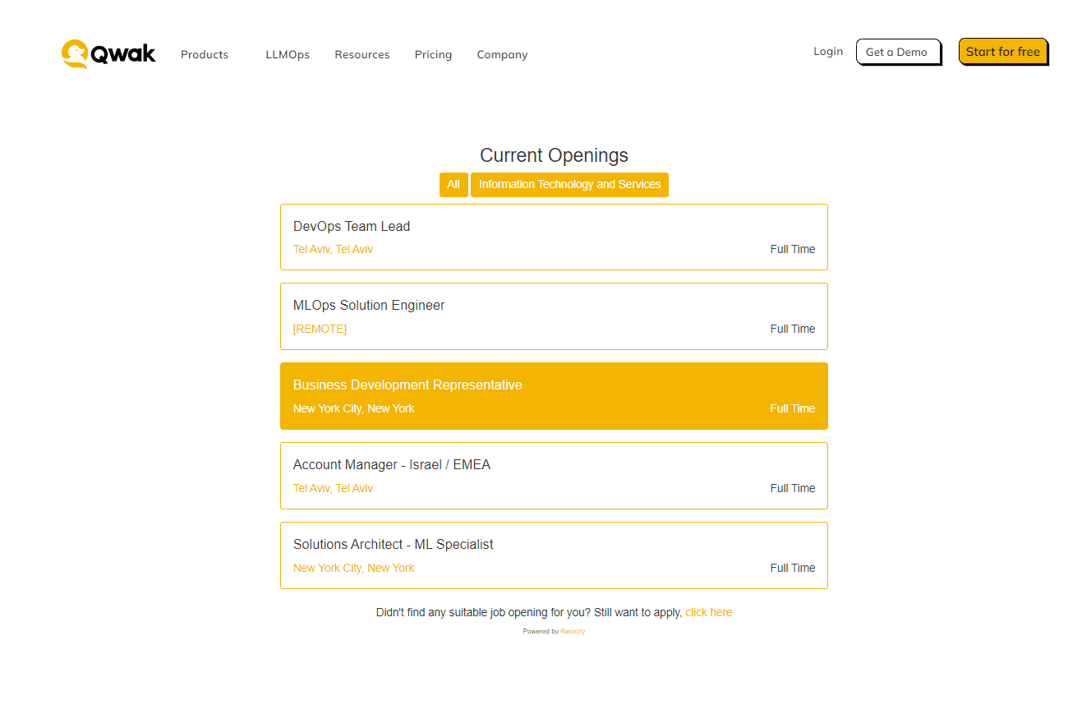
Task: Expand the Resources menu
Action: coord(361,55)
